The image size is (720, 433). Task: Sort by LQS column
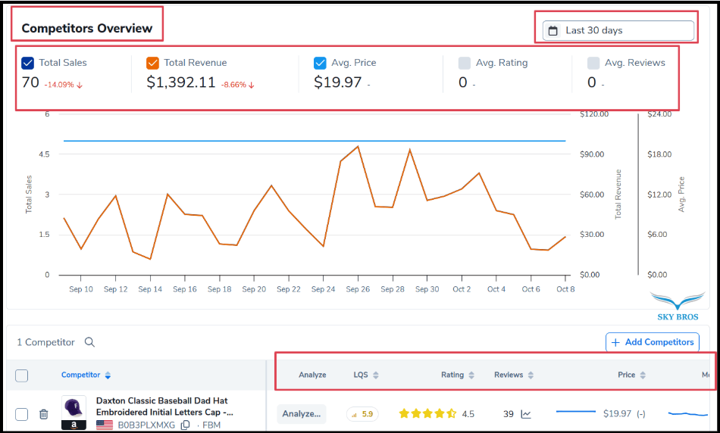tap(366, 375)
